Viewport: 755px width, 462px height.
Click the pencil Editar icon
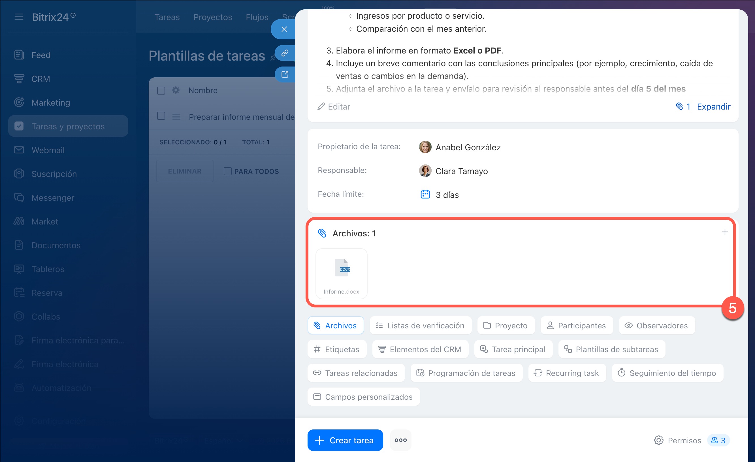click(x=321, y=106)
